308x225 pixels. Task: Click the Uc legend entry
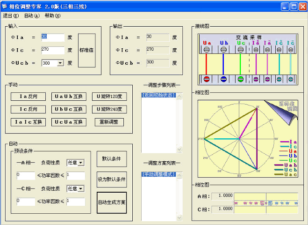(288, 161)
